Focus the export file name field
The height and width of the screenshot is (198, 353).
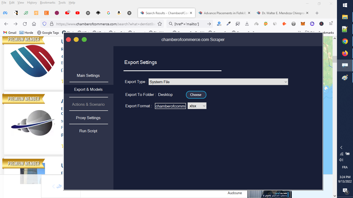pos(170,106)
